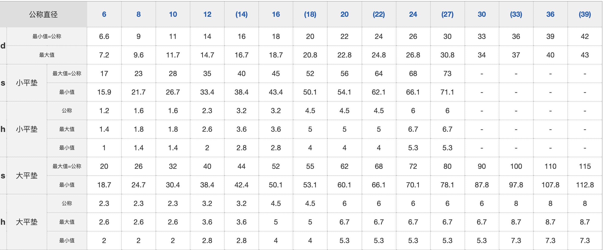
Task: Click the 公称直径 header cell
Action: point(43,14)
